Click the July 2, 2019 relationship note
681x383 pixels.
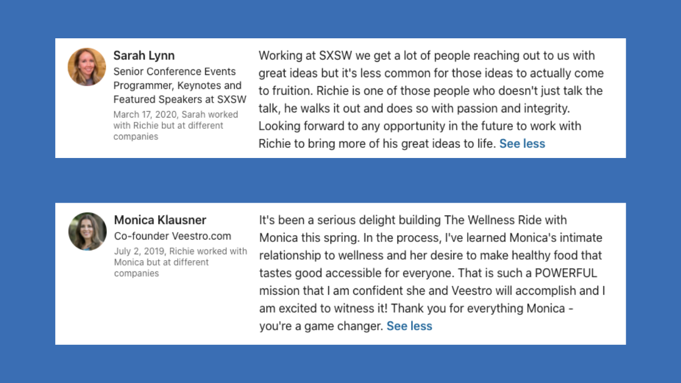coord(180,262)
